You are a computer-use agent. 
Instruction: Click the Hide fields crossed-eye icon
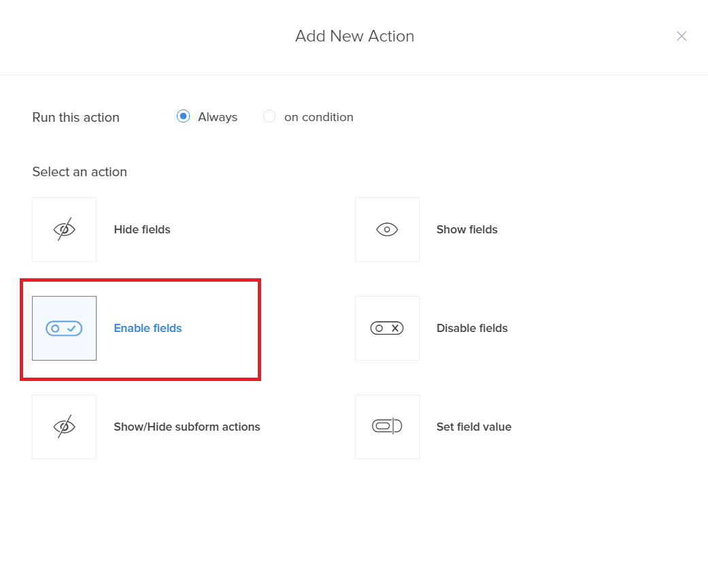[x=64, y=230]
